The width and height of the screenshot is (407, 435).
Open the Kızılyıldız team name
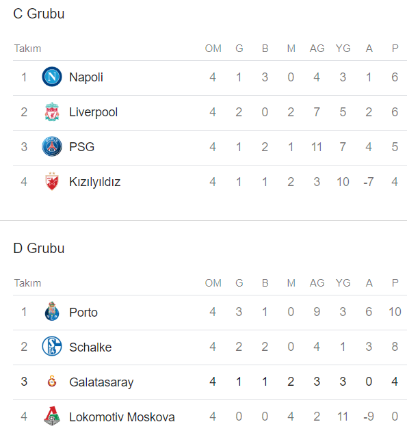click(x=95, y=182)
